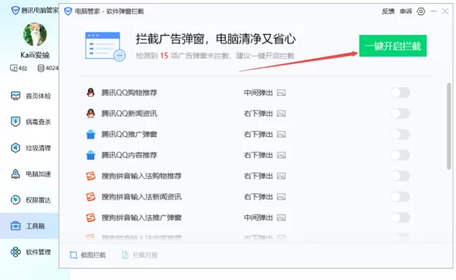Click 申诉 in the title bar
Image resolution: width=456 pixels, height=280 pixels.
406,11
